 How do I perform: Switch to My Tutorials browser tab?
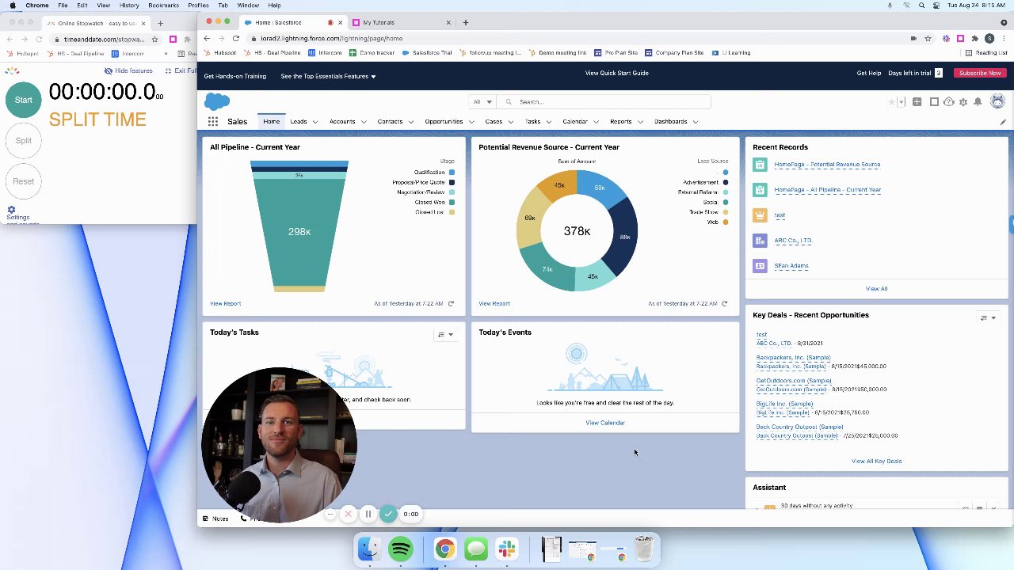[x=401, y=22]
